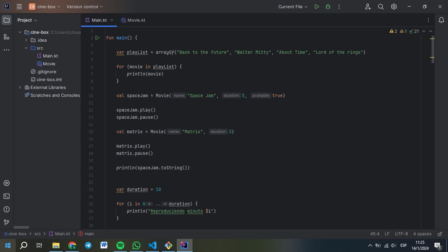Open the Project view dropdown
Screen dimensions: 448x252
tap(27, 20)
